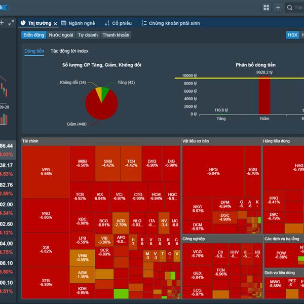Viewport: 304px width, 304px height.
Task: Click the grid layout icon
Action: tap(266, 8)
